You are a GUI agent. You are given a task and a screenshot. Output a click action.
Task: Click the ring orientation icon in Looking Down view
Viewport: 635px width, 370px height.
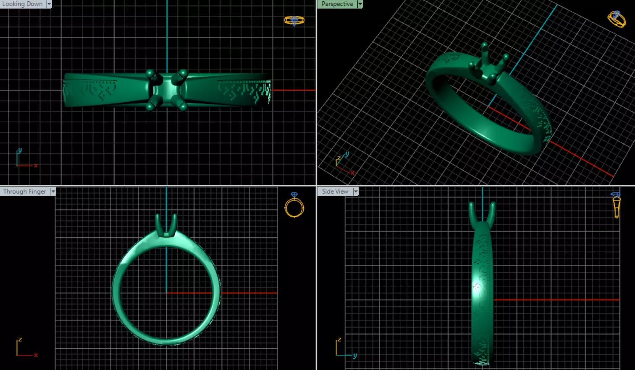(x=294, y=20)
